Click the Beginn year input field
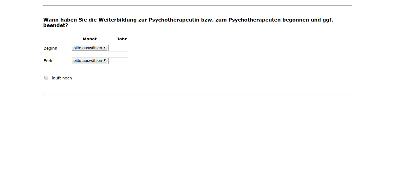Screen dimensions: 395x185 (x=118, y=48)
